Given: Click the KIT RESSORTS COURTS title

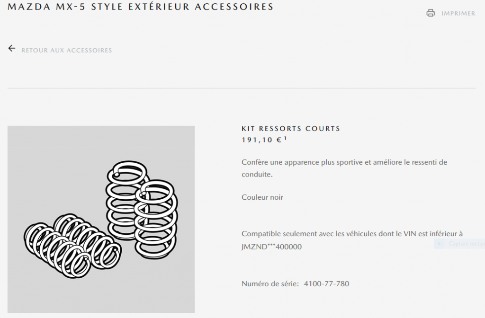Looking at the screenshot, I should (291, 129).
